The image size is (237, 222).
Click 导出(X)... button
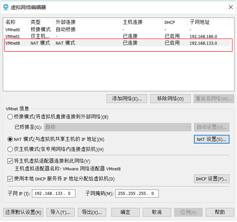(92, 212)
